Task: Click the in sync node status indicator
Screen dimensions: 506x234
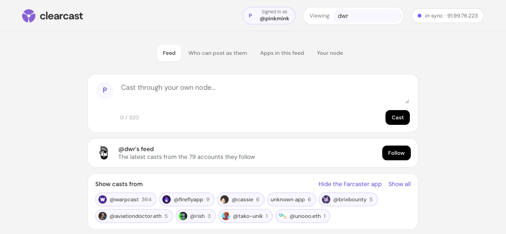Action: (x=448, y=16)
